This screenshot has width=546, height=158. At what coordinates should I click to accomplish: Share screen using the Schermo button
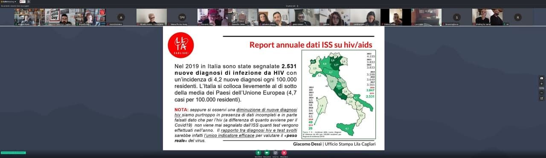[x=276, y=152]
